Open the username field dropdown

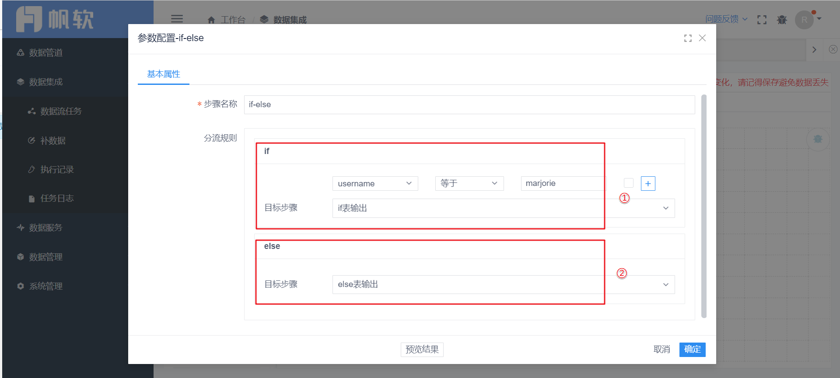coord(375,183)
